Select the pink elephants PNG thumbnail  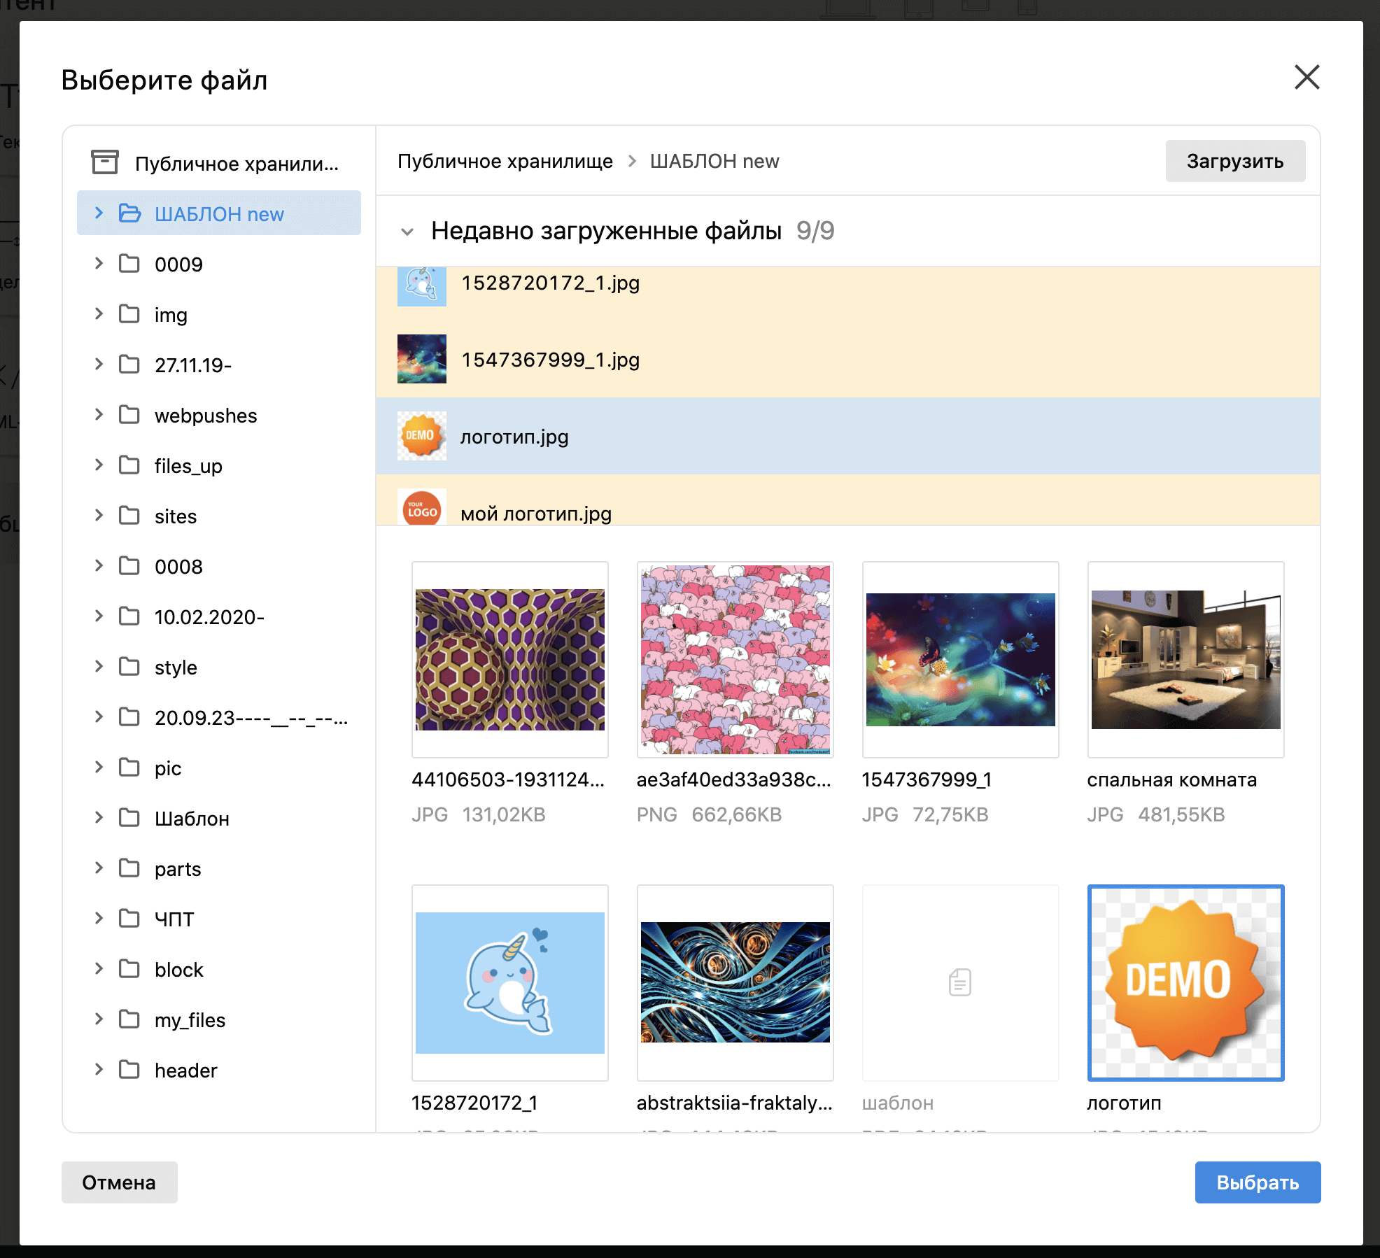(735, 660)
